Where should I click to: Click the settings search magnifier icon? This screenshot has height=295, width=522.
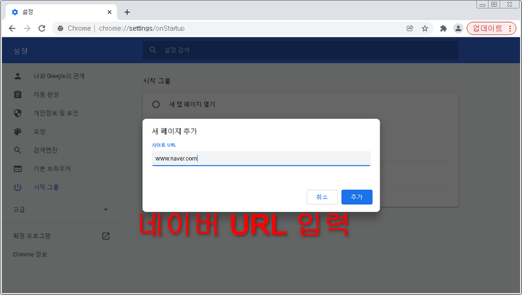(153, 50)
